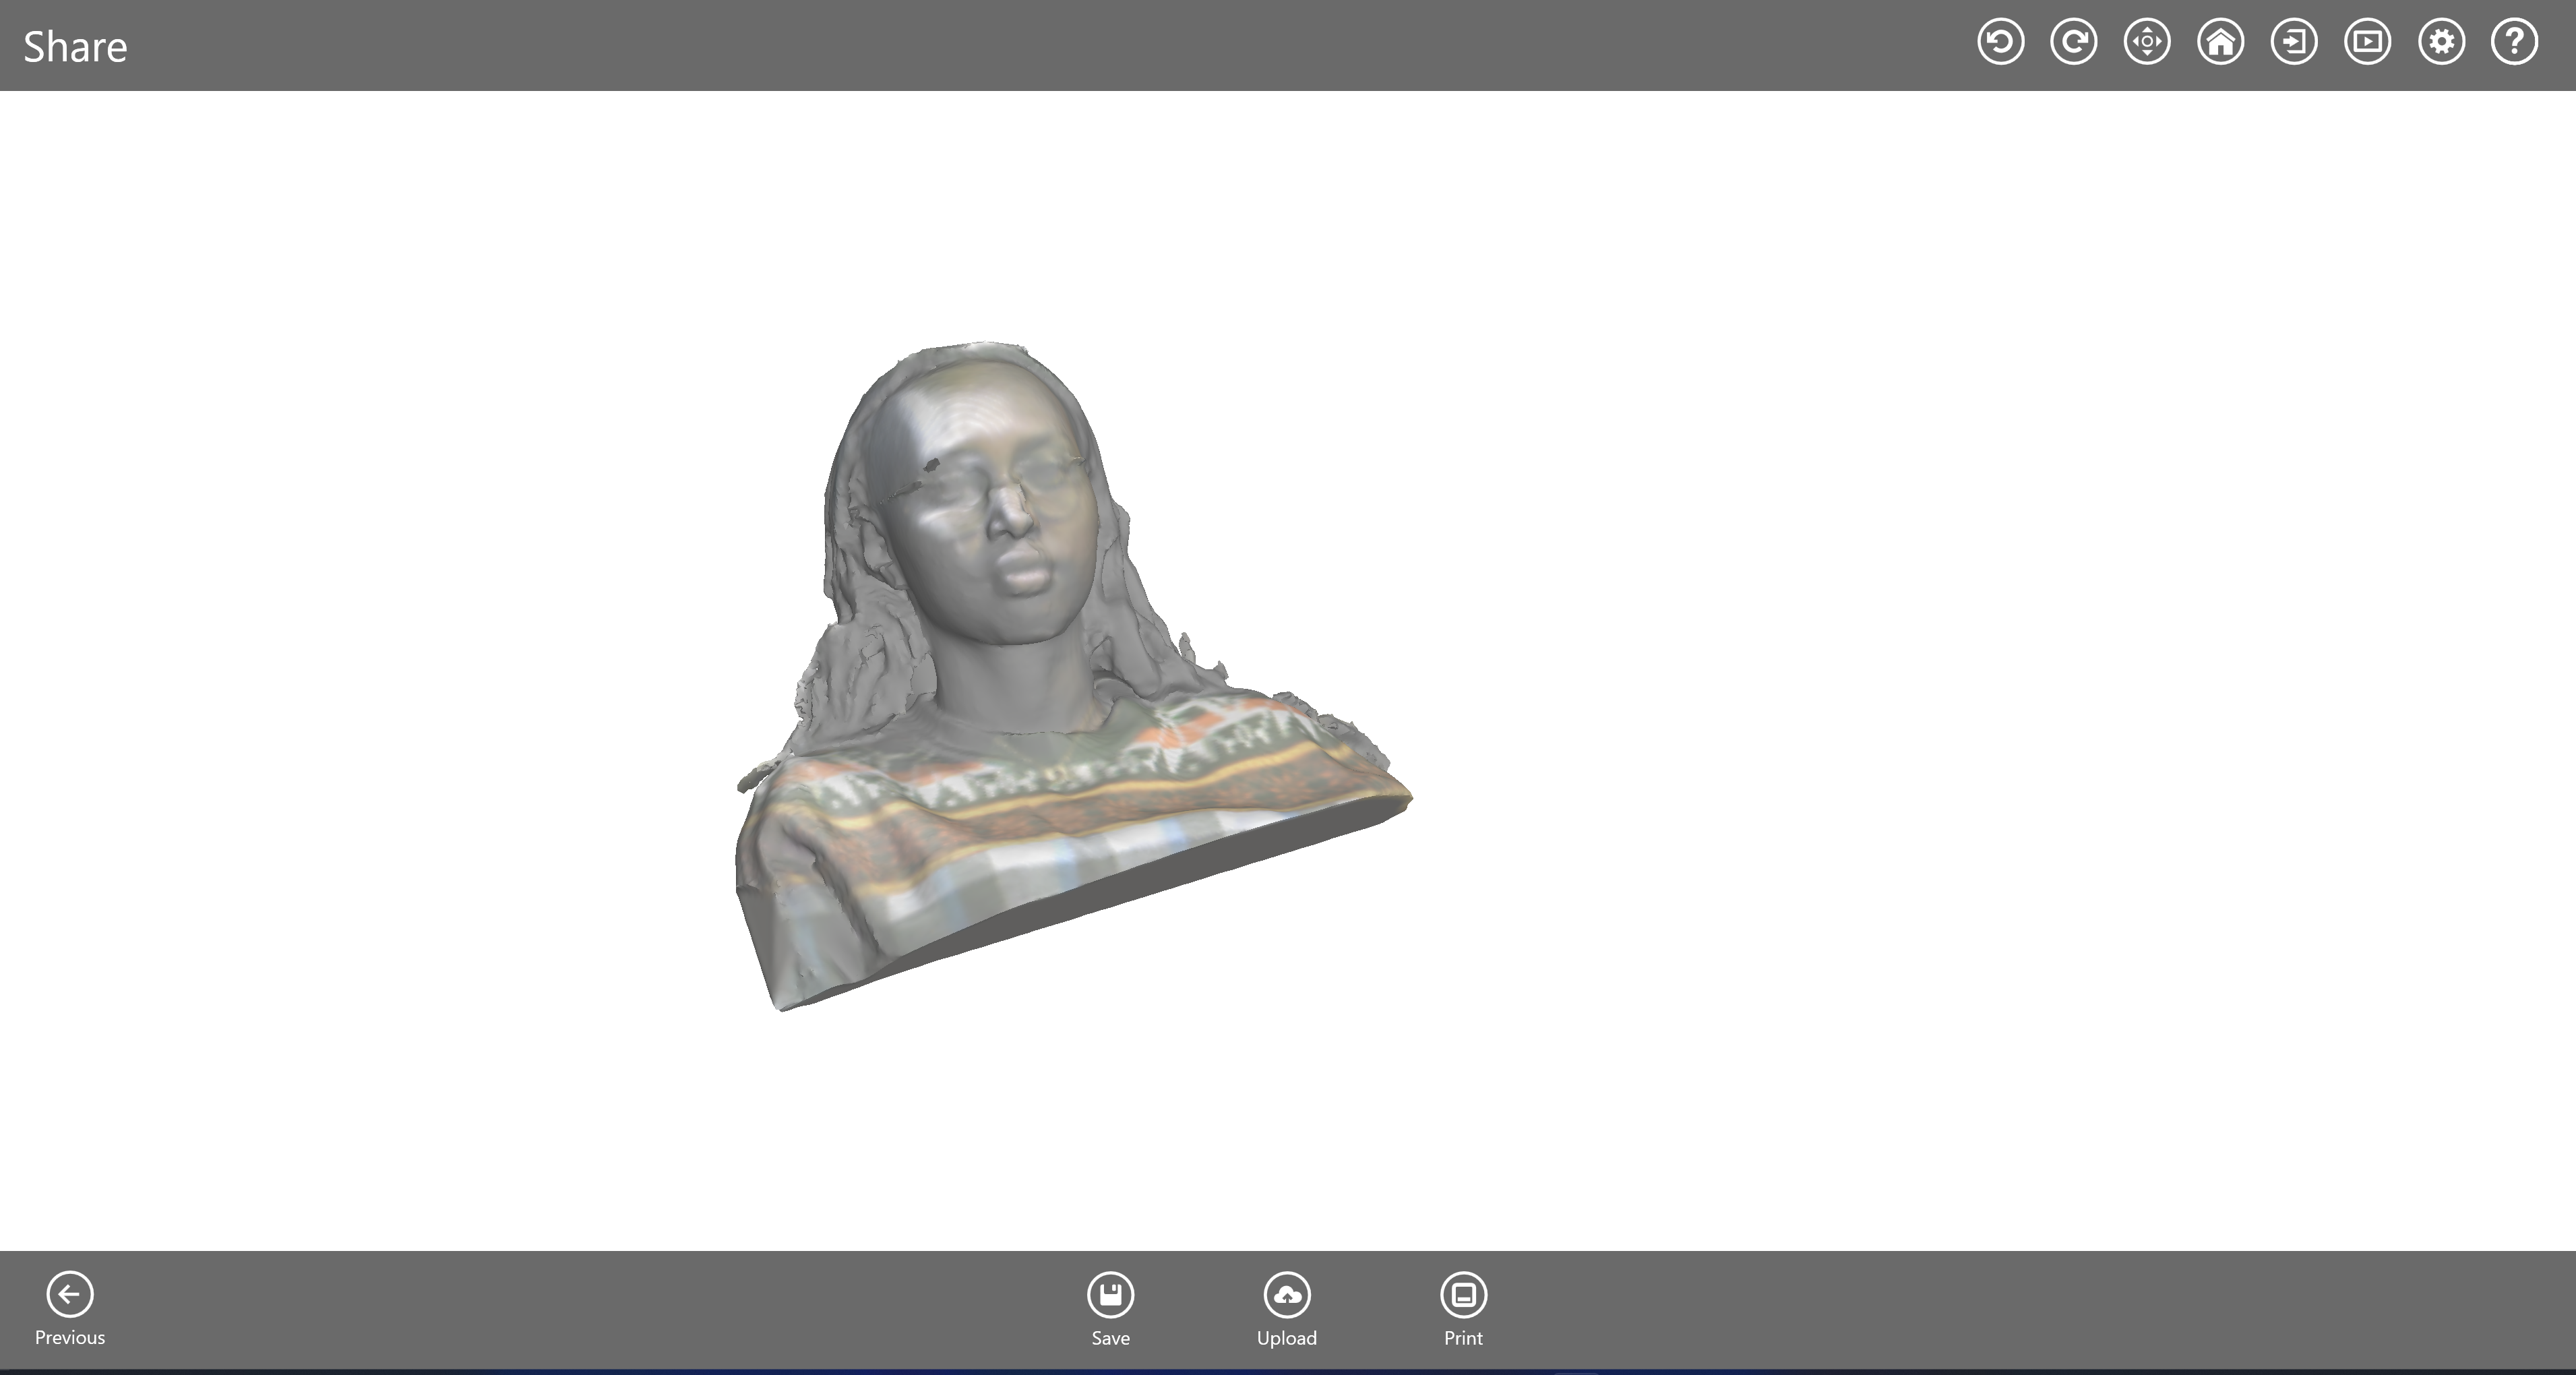
Task: Click the Upload text label
Action: click(1287, 1338)
